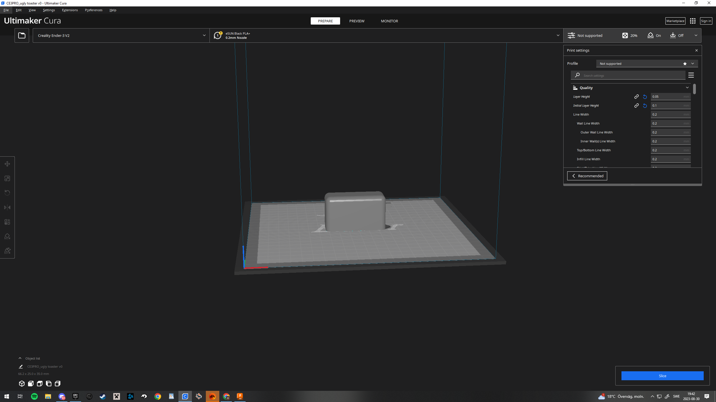
Task: Click the support On icon
Action: coord(651,35)
